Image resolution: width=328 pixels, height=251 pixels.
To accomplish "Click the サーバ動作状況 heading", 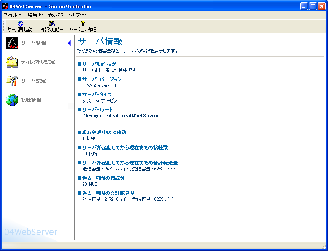I will pos(97,64).
